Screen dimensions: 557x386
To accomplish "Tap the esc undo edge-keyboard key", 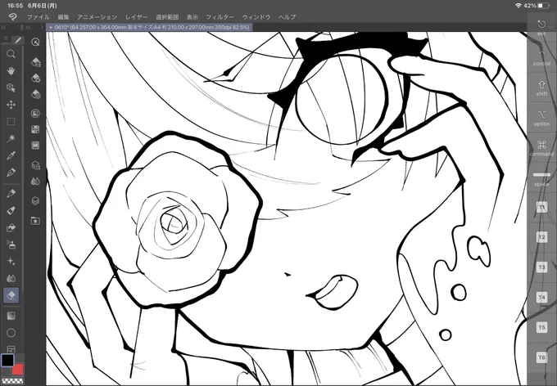I will [x=541, y=27].
